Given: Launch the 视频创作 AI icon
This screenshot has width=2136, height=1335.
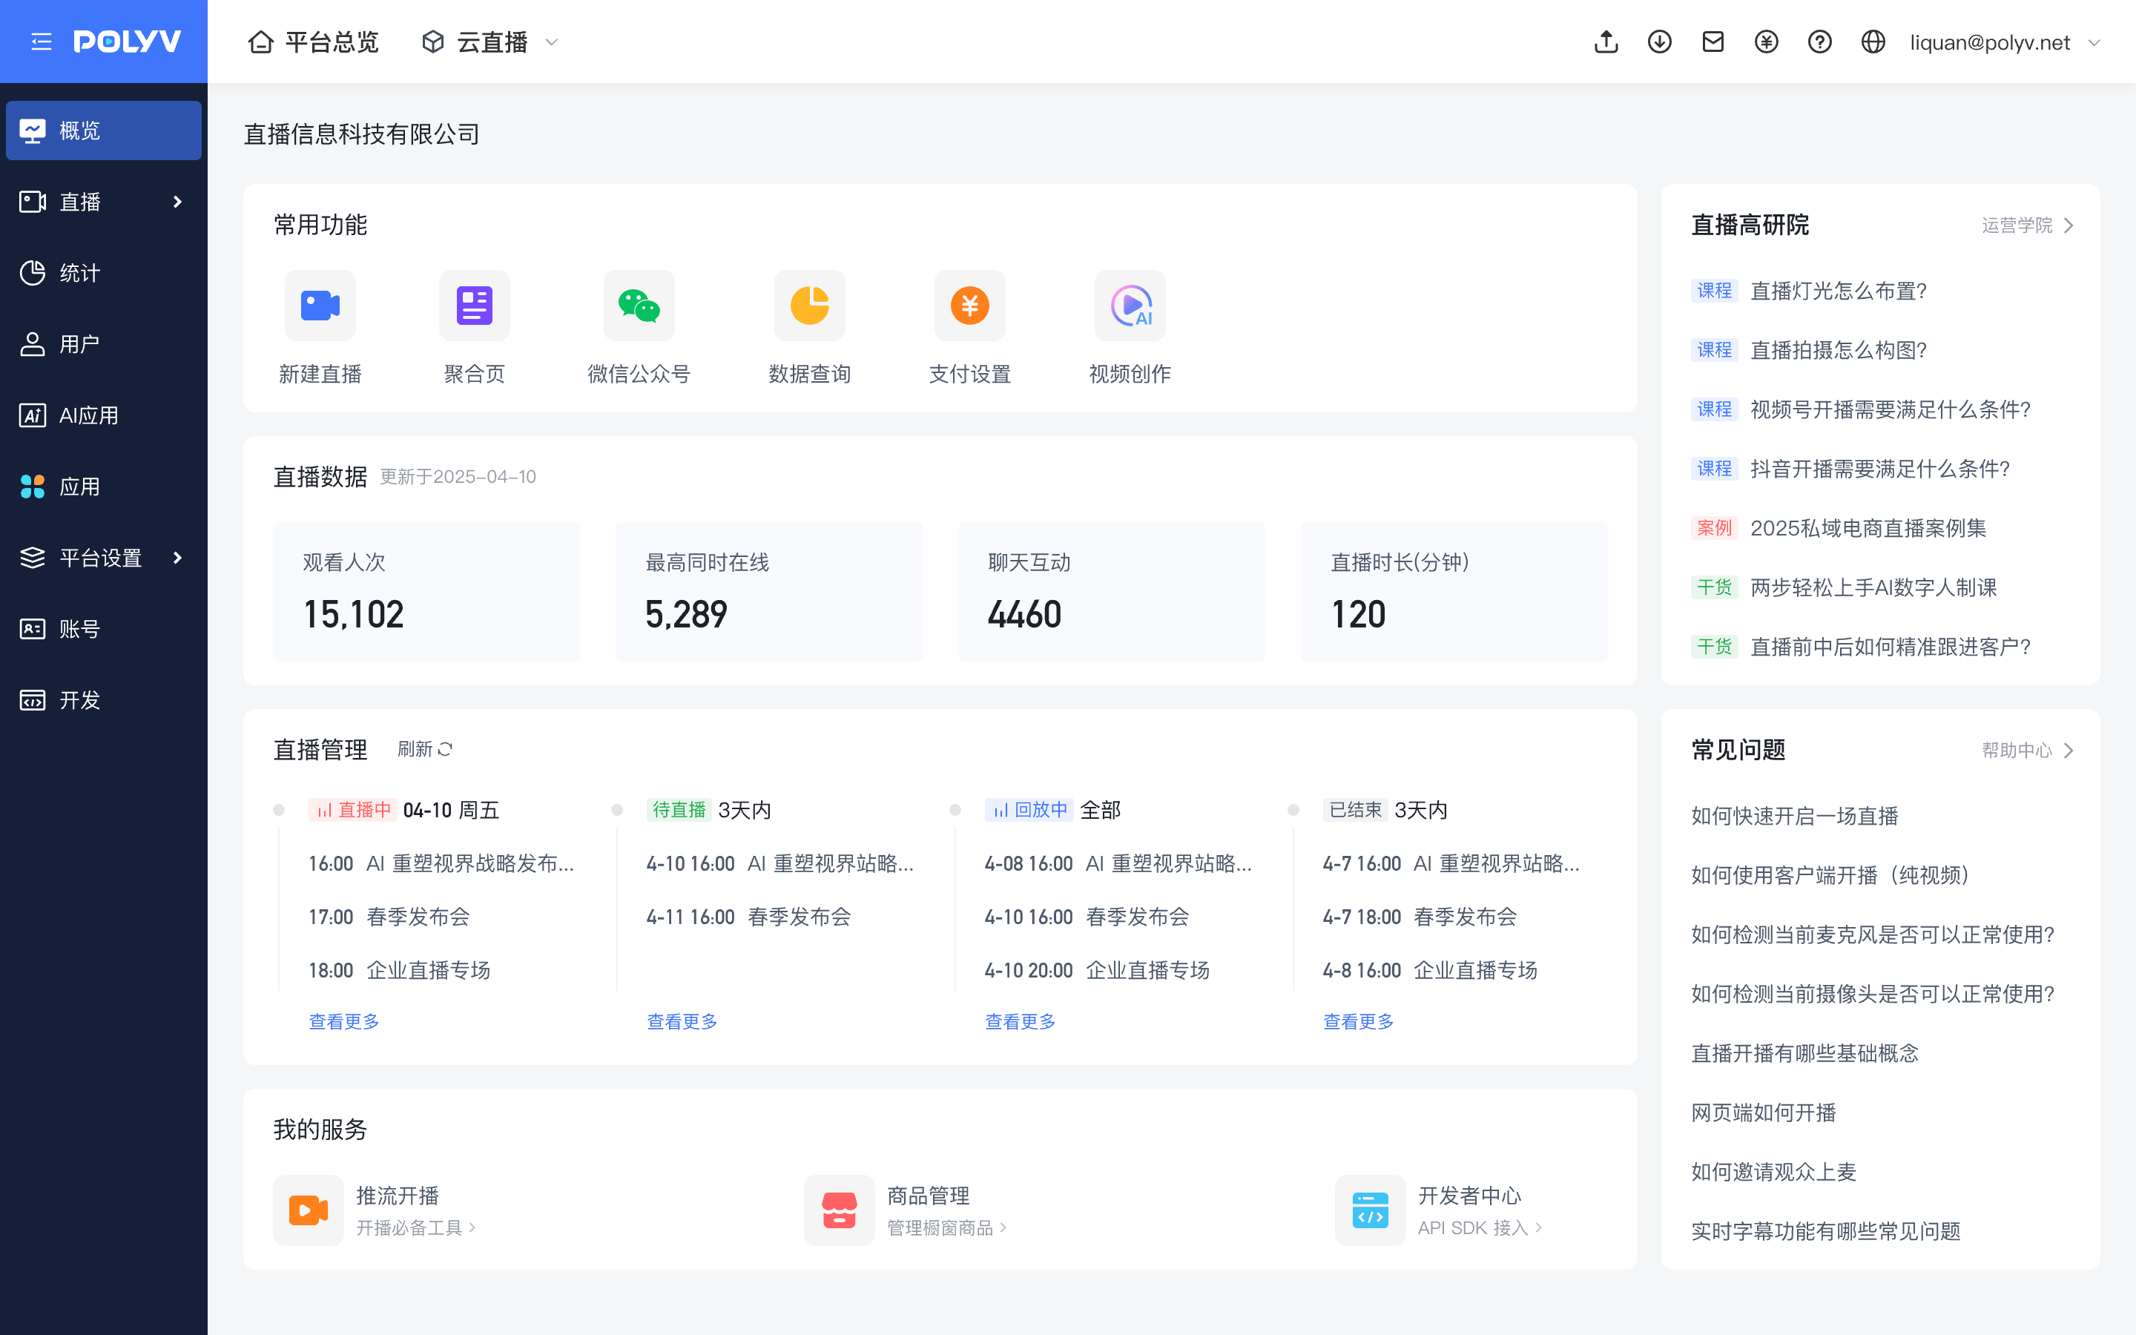Looking at the screenshot, I should click(x=1130, y=306).
